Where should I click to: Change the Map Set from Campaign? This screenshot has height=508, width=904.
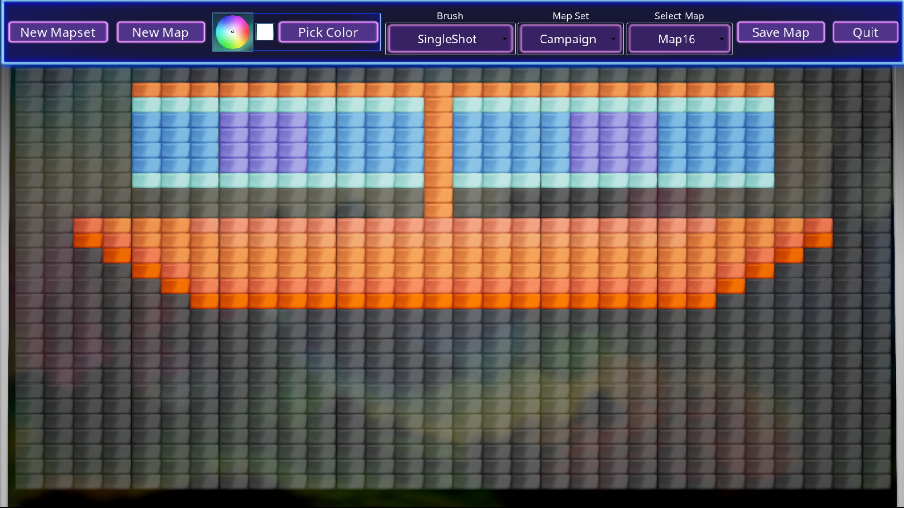pyautogui.click(x=567, y=39)
